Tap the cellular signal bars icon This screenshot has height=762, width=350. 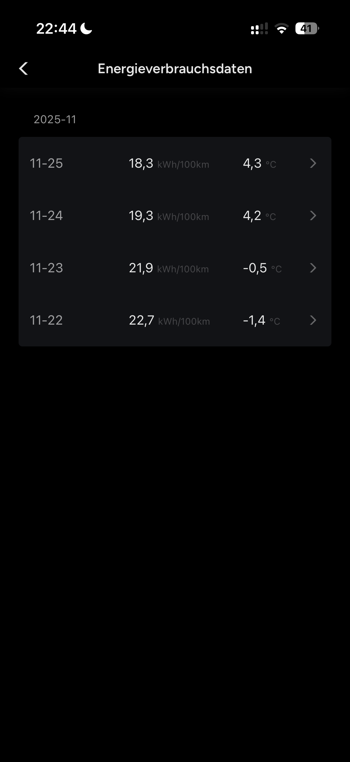(x=259, y=29)
